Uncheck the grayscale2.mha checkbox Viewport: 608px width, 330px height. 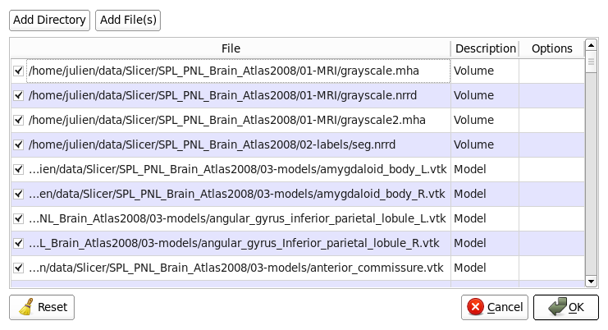click(x=19, y=121)
